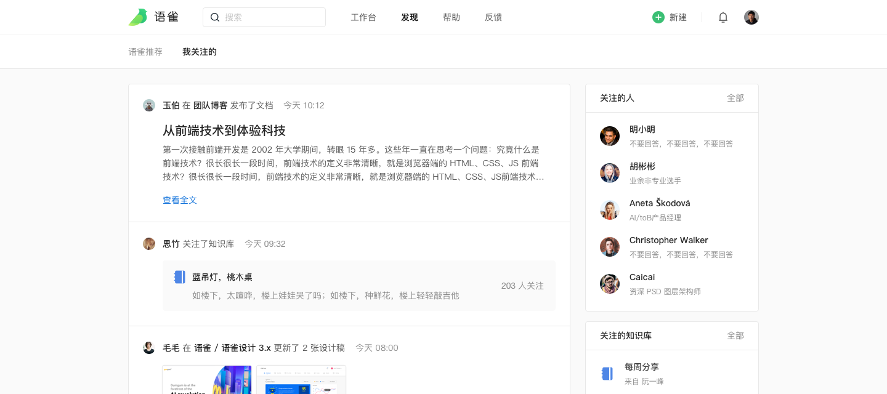Click the 毛毛 username link

point(171,348)
